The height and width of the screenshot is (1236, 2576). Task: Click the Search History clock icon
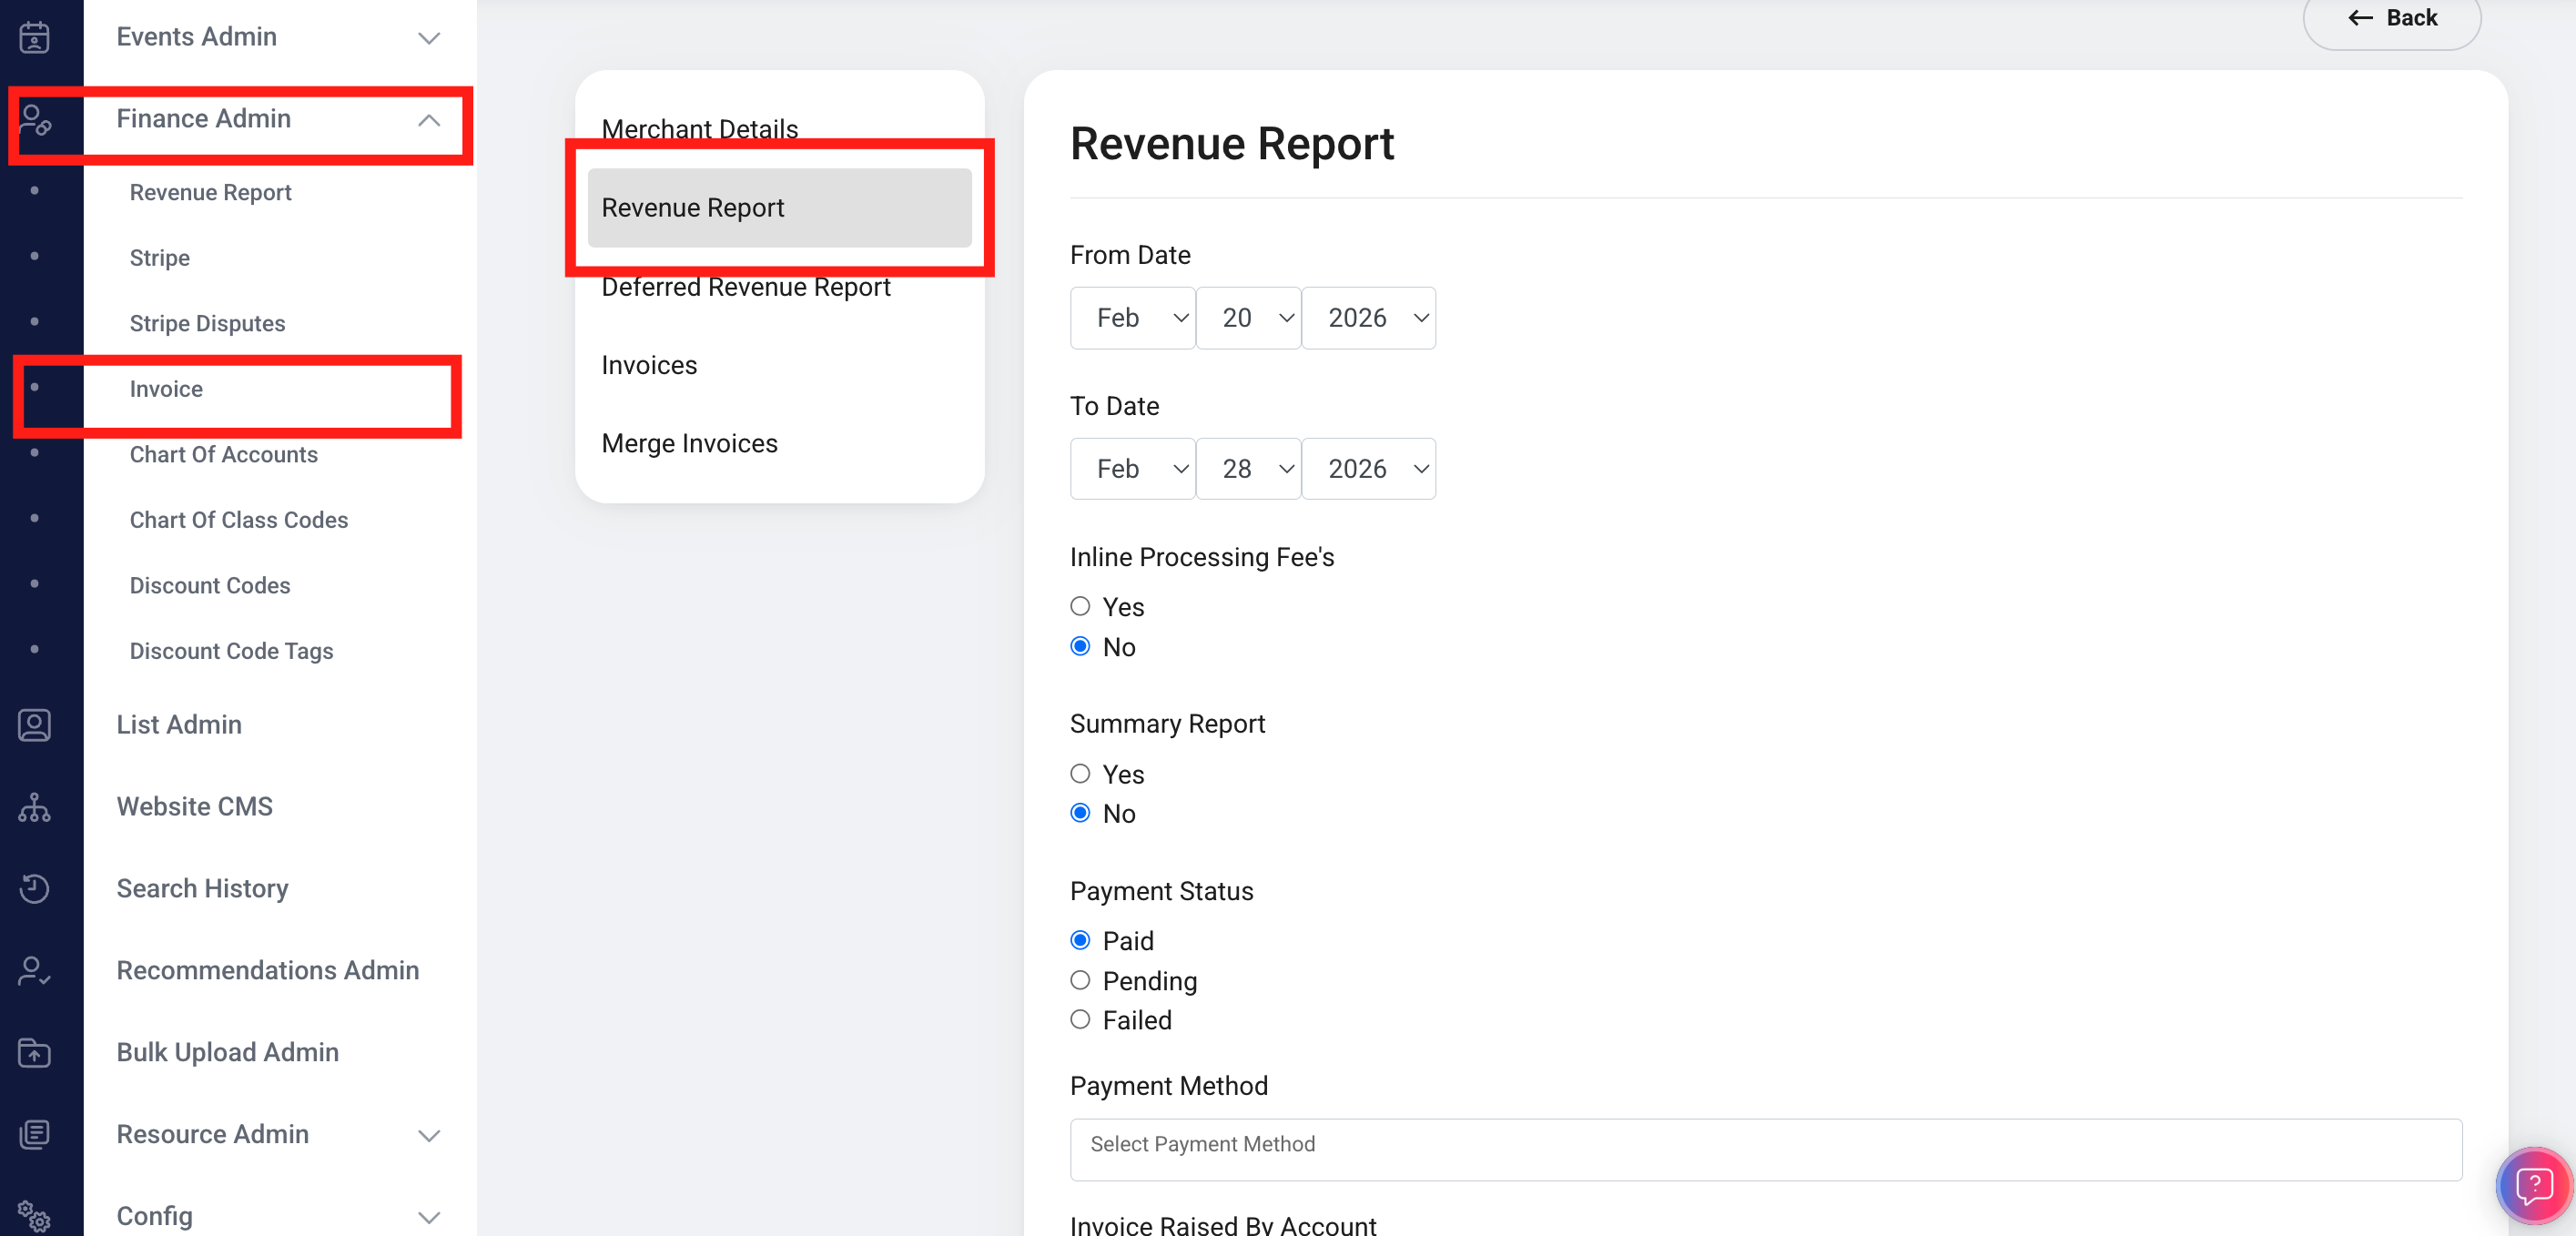click(34, 889)
